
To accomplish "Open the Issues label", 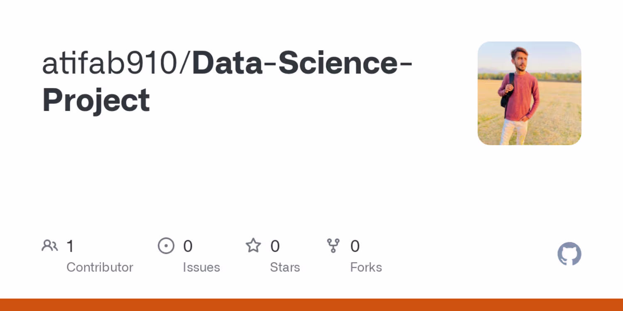I will tap(201, 267).
